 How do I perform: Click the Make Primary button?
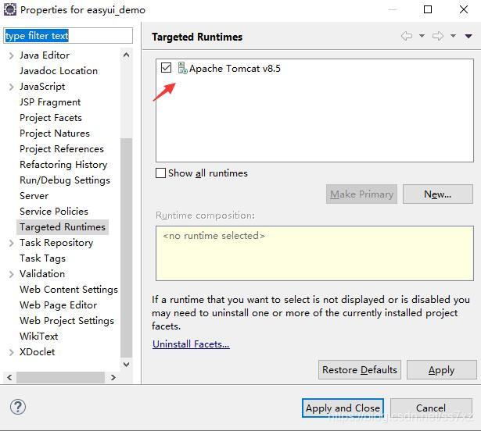pos(361,194)
